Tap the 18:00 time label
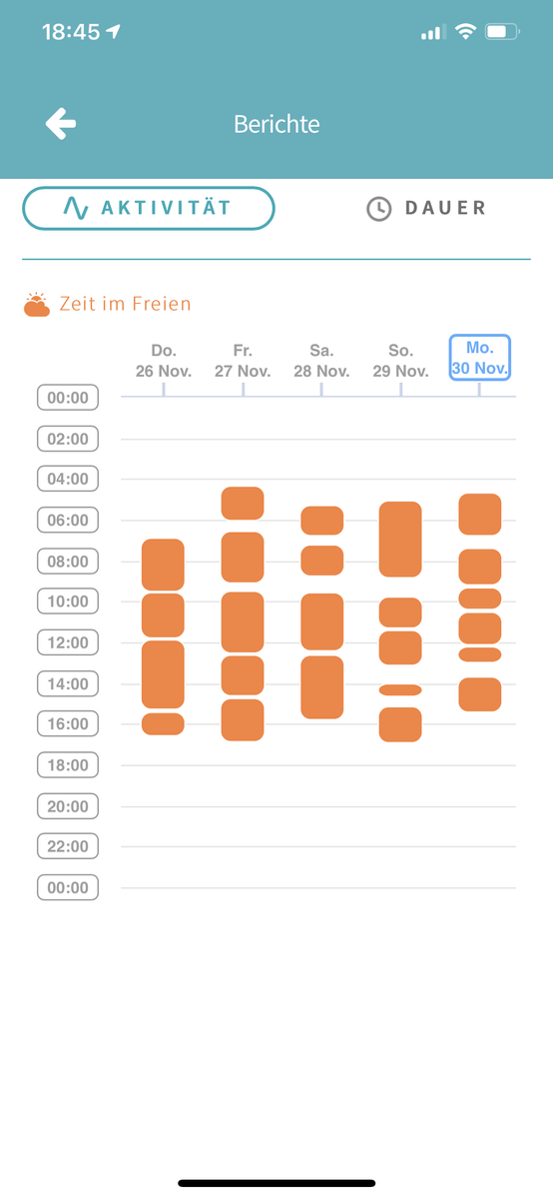 pos(68,765)
